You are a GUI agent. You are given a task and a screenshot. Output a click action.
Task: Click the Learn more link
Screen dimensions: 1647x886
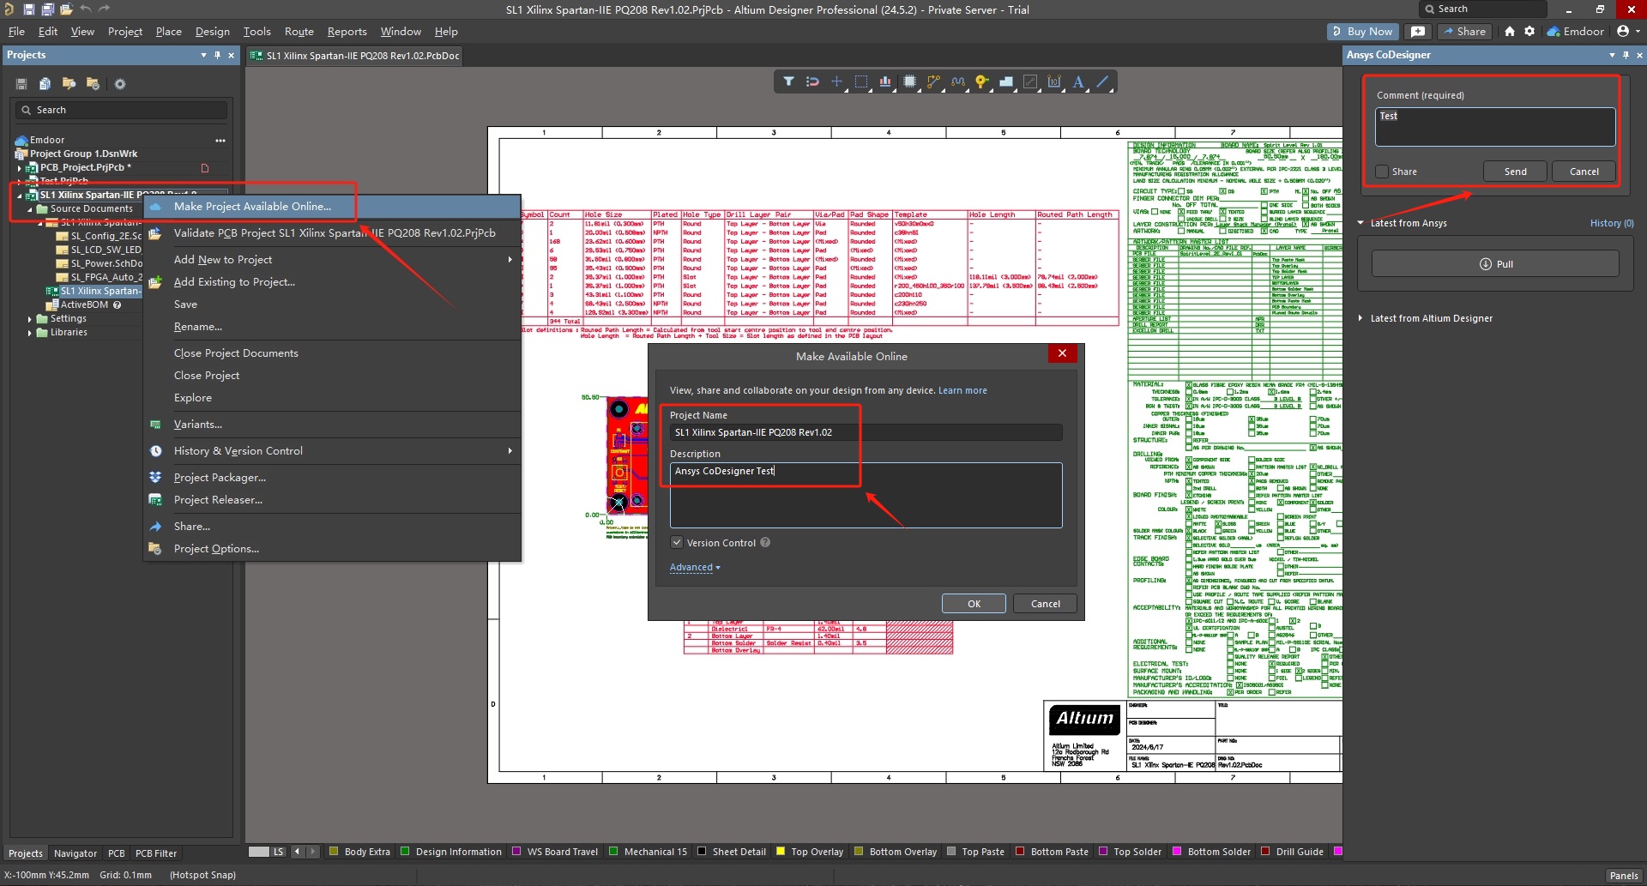[x=962, y=391]
